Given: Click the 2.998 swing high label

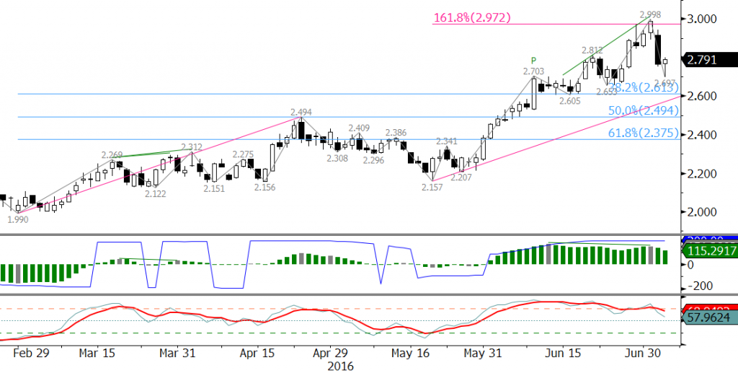Looking at the screenshot, I should point(652,14).
